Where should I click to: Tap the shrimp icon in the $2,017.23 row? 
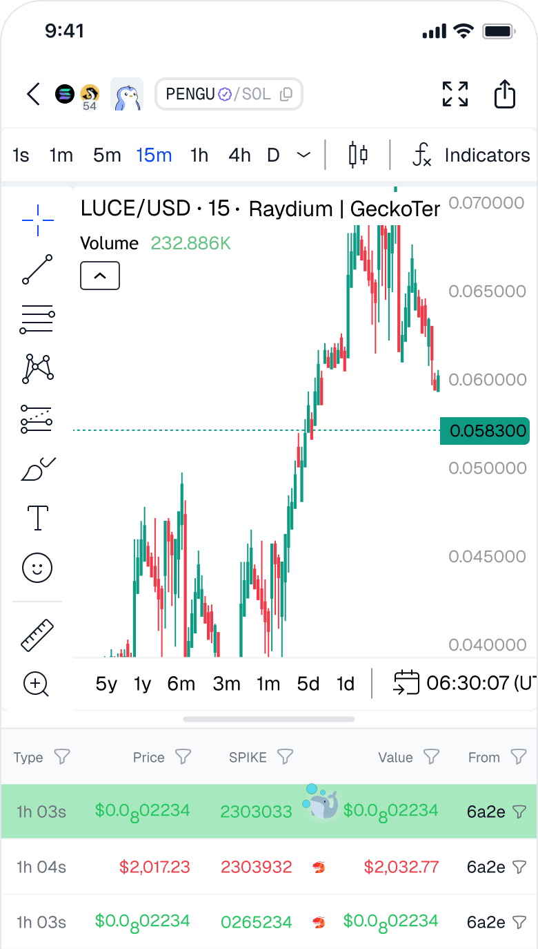click(x=319, y=867)
